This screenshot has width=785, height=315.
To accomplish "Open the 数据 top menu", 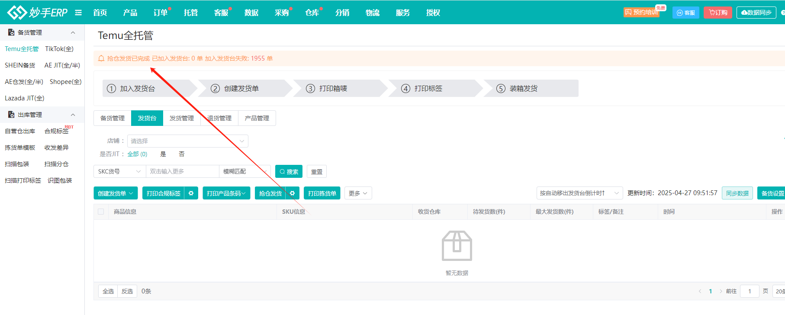I will click(251, 13).
